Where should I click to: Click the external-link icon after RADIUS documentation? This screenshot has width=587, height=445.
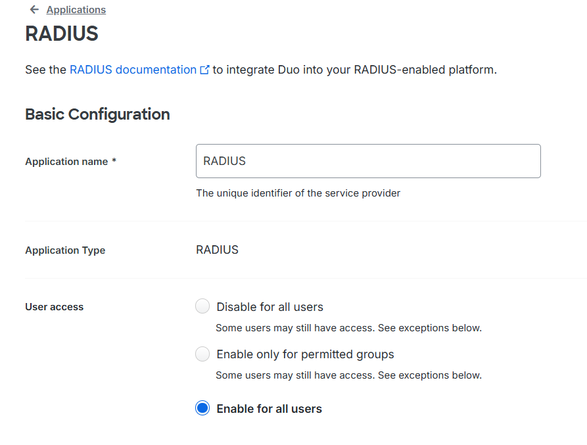204,70
